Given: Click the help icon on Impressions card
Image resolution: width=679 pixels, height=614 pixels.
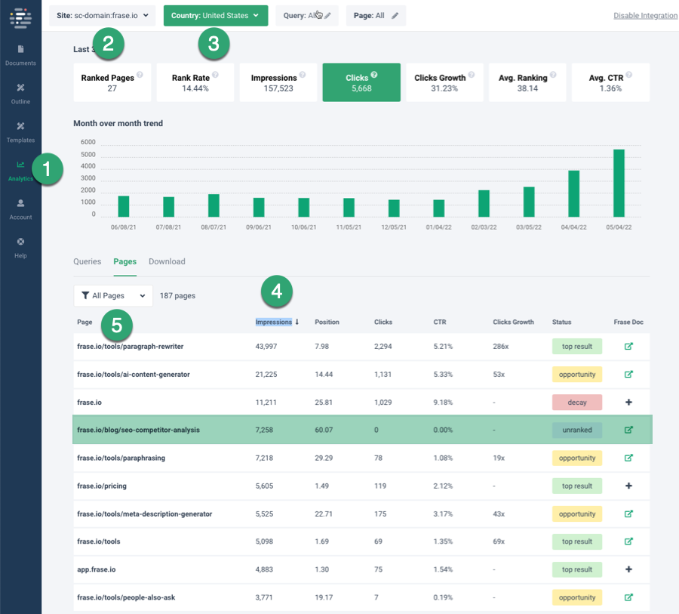Looking at the screenshot, I should (303, 75).
